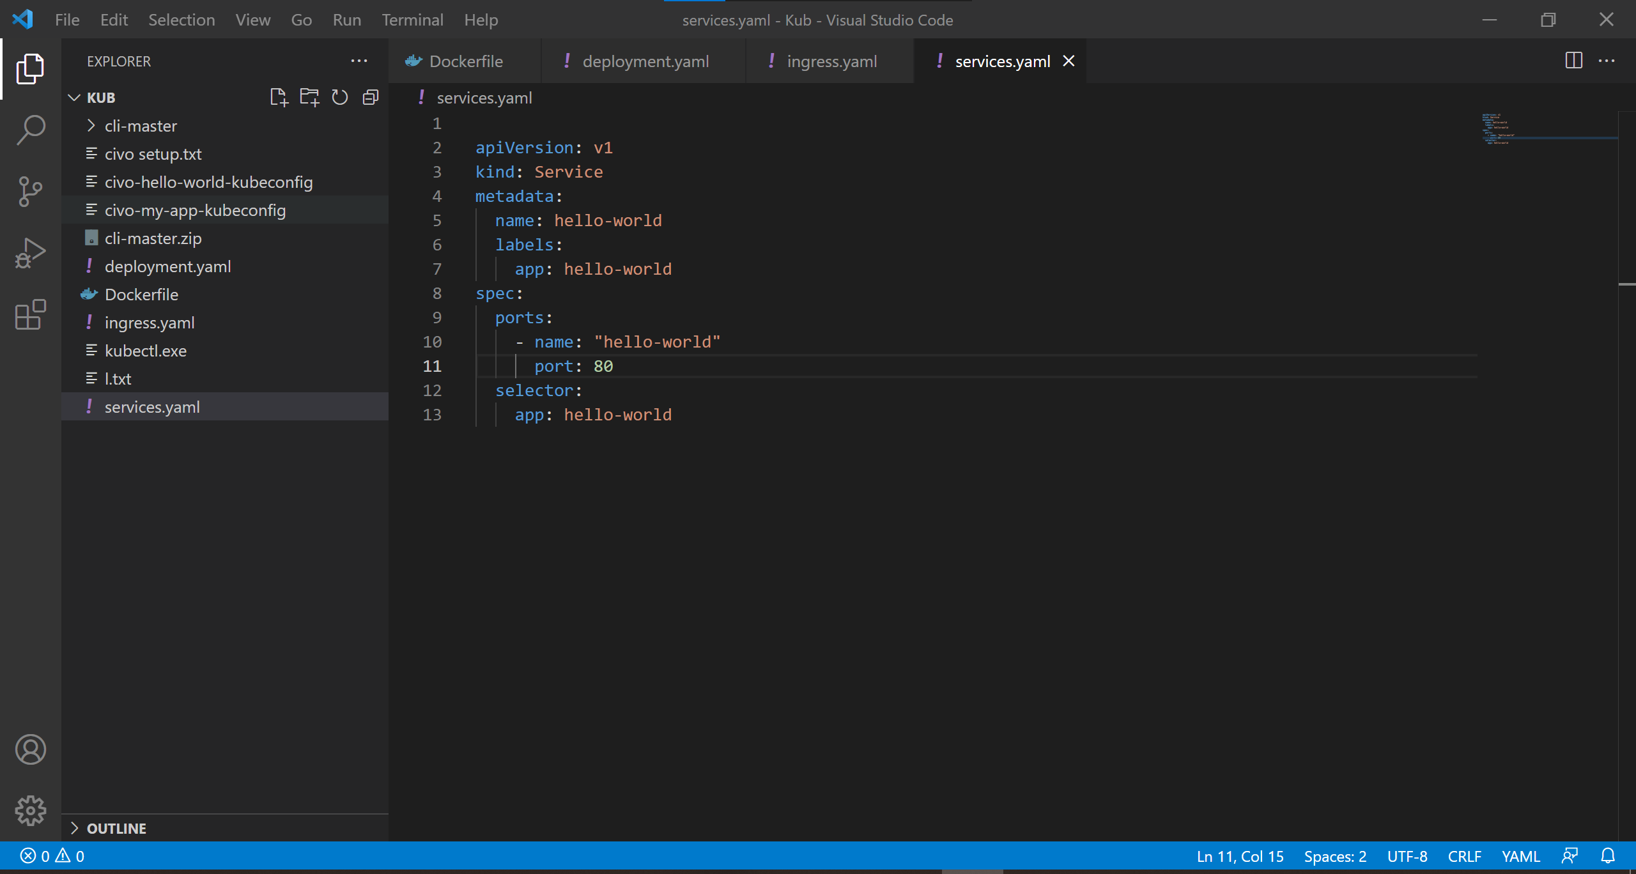
Task: Open the Extensions view icon
Action: pyautogui.click(x=30, y=314)
